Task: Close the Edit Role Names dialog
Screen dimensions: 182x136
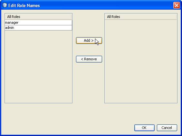Action: click(177, 5)
